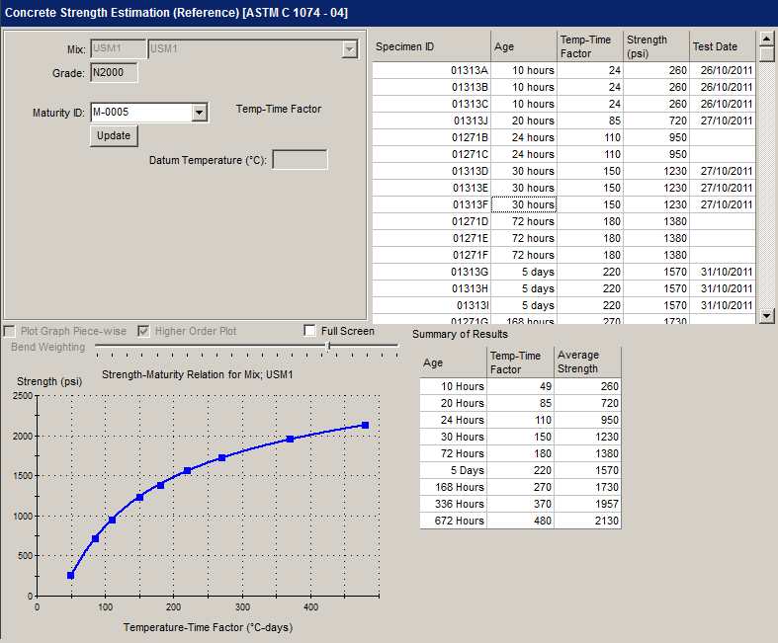This screenshot has height=643, width=778.
Task: Check the Full Screen option
Action: pyautogui.click(x=310, y=331)
